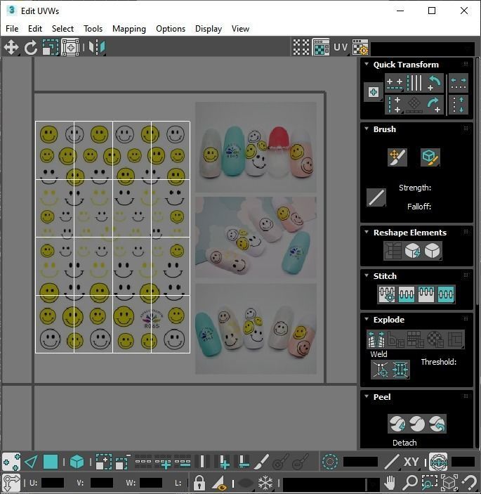Open the Display menu
The height and width of the screenshot is (494, 481).
[209, 29]
